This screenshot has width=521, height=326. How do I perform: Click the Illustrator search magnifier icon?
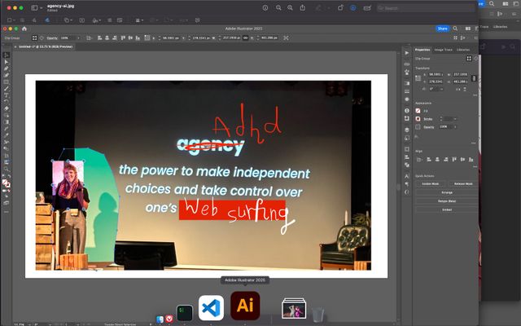click(x=455, y=29)
